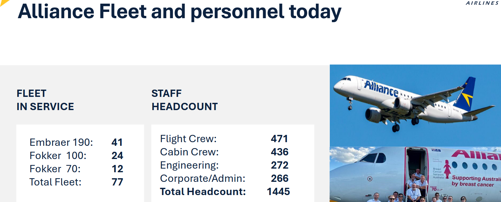Click the Total Fleet number 77
This screenshot has width=501, height=202.
coord(117,182)
